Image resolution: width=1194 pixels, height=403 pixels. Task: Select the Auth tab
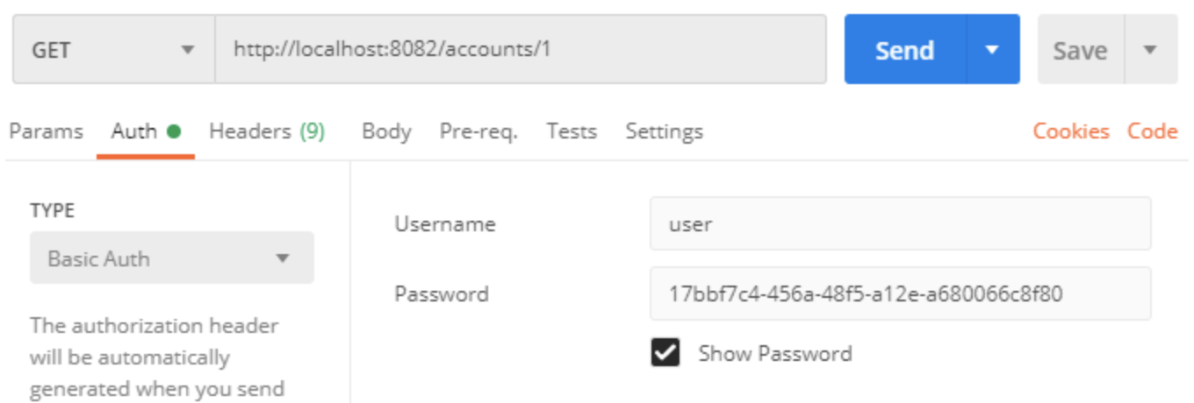133,131
